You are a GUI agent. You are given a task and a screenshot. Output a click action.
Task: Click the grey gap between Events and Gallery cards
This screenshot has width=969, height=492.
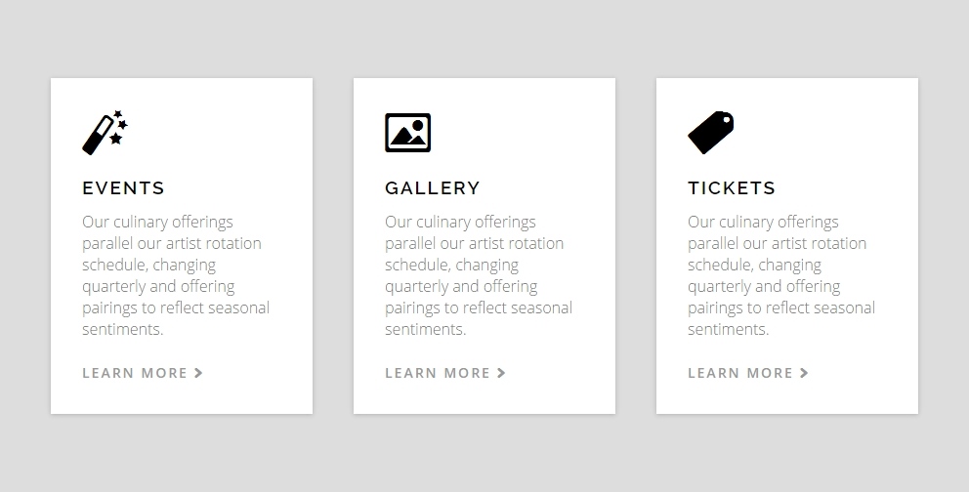coord(333,246)
